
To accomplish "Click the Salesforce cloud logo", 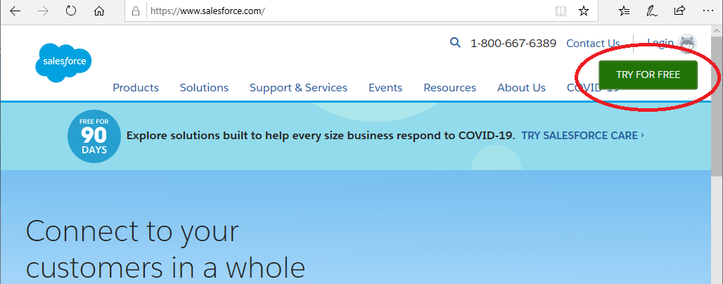I will (63, 62).
